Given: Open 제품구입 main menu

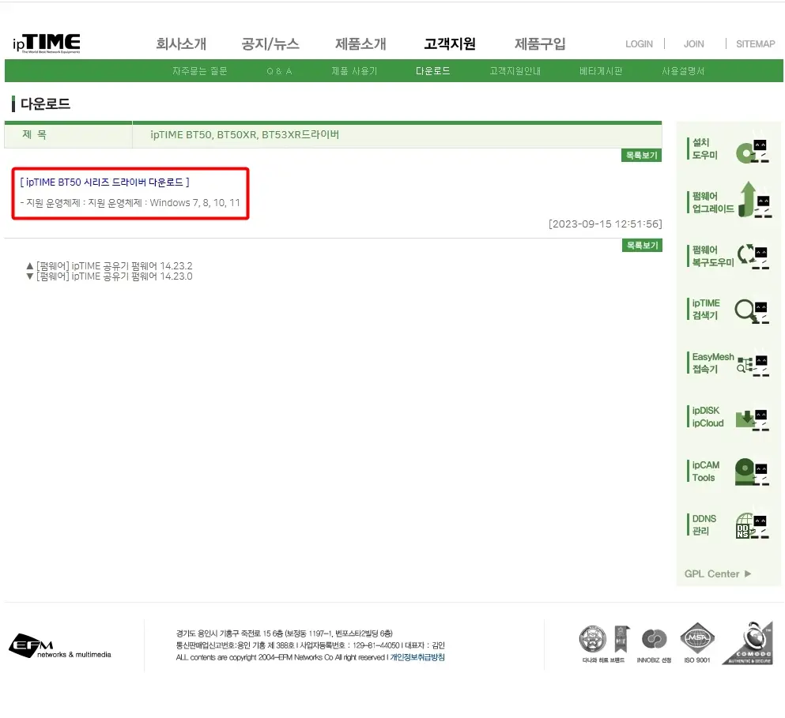Looking at the screenshot, I should pyautogui.click(x=540, y=44).
